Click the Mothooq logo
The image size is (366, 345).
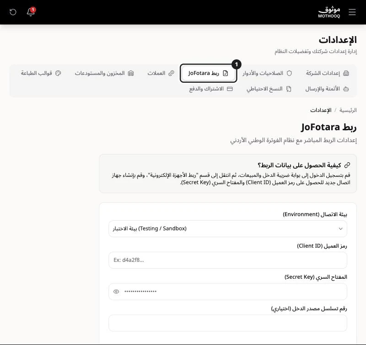tap(329, 12)
